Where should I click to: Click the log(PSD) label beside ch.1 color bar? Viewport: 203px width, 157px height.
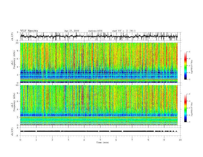(x=192, y=67)
